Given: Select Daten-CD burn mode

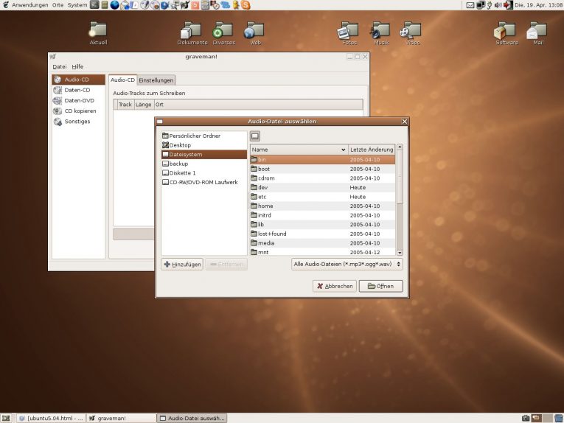Looking at the screenshot, I should point(78,90).
